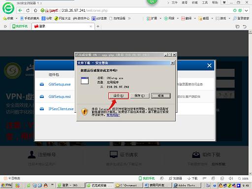
Task: Click the 保存 (Save) button in security dialog
Action: coord(140,95)
